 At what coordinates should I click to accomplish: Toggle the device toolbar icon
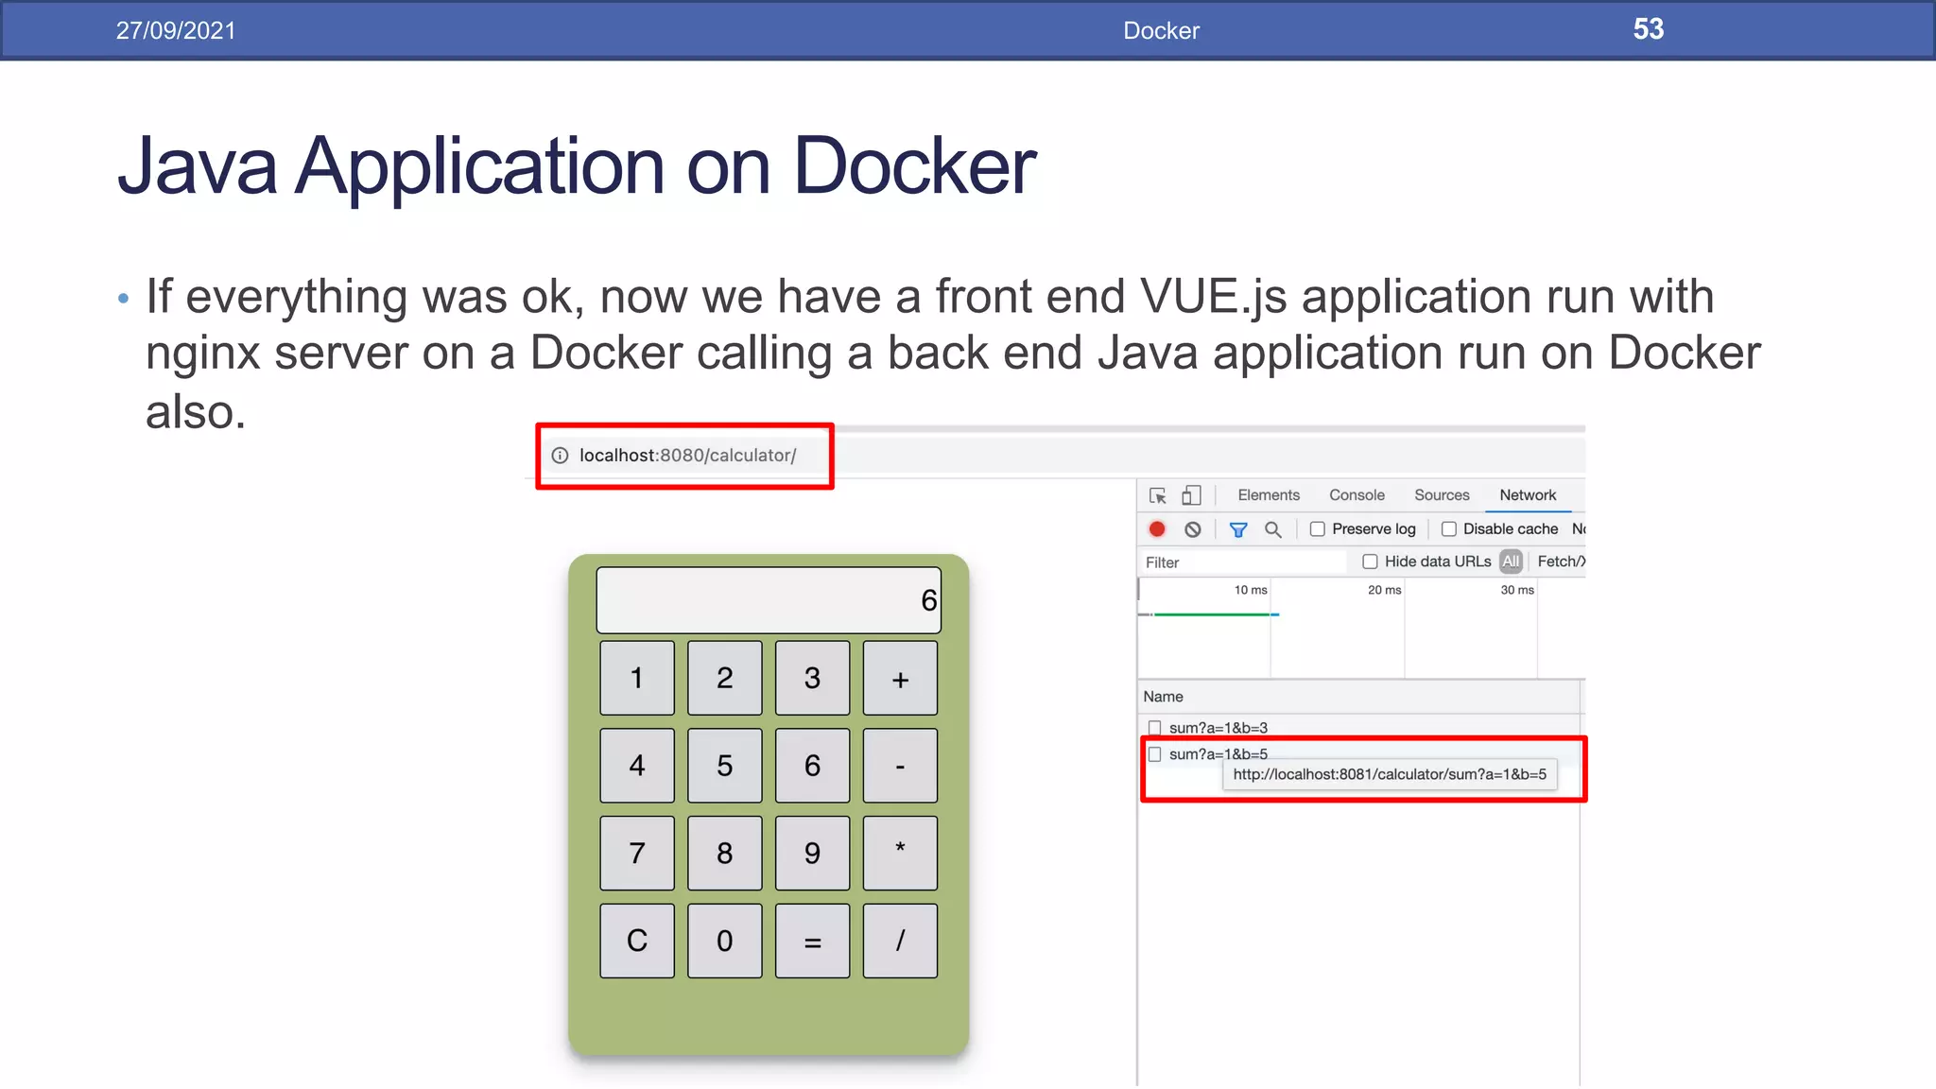point(1191,495)
